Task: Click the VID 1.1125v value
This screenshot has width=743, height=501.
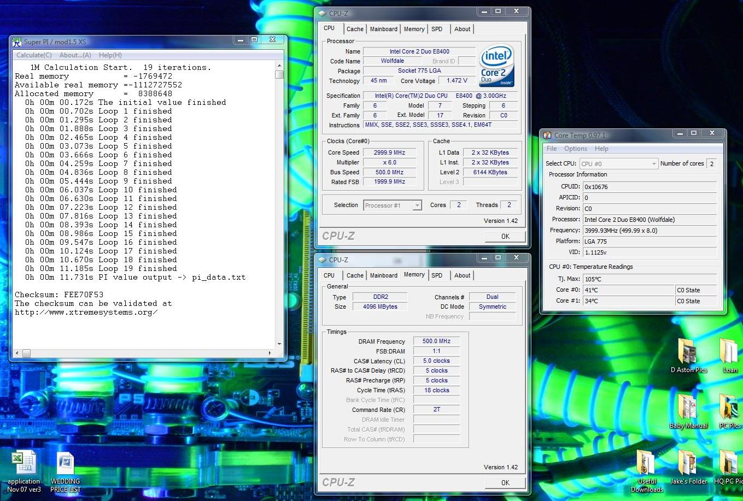Action: (650, 252)
